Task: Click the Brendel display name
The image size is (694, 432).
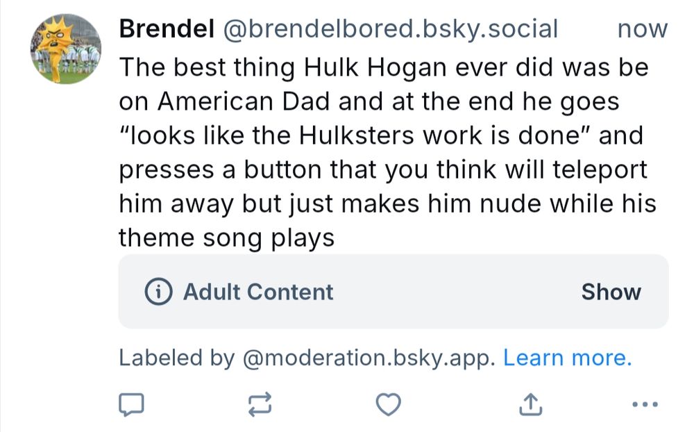Action: tap(166, 28)
